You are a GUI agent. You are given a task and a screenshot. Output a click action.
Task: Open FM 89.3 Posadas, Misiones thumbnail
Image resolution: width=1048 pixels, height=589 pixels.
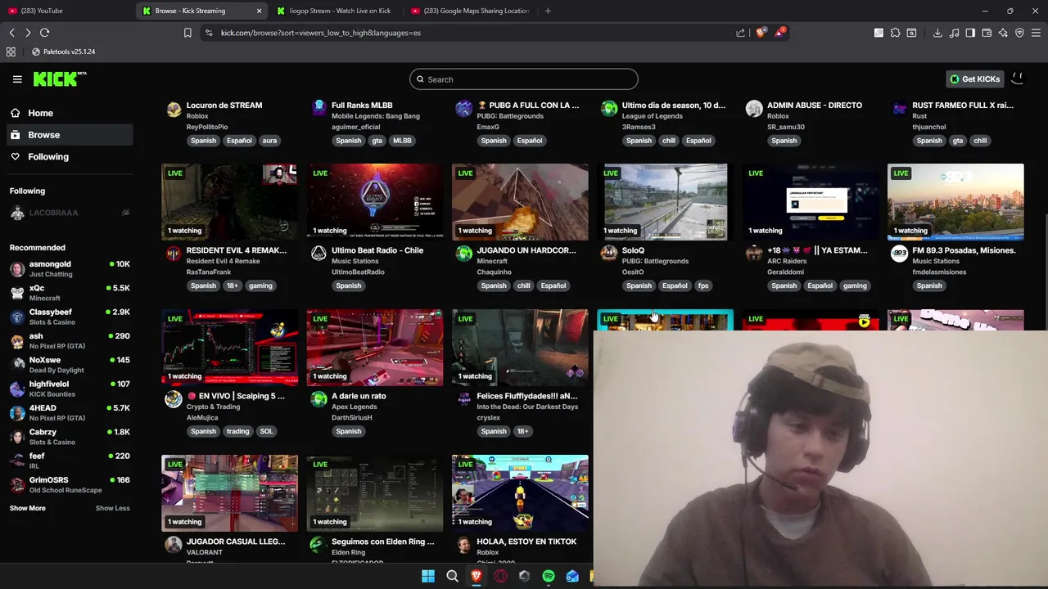(x=955, y=202)
